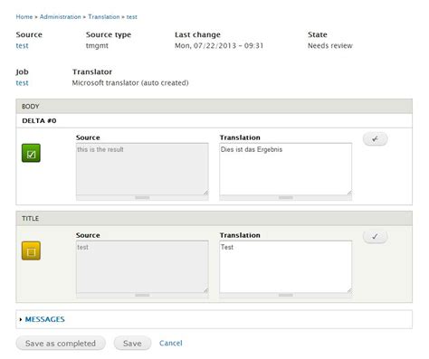Click the yellow pending status icon in Title
The width and height of the screenshot is (429, 359).
(31, 250)
